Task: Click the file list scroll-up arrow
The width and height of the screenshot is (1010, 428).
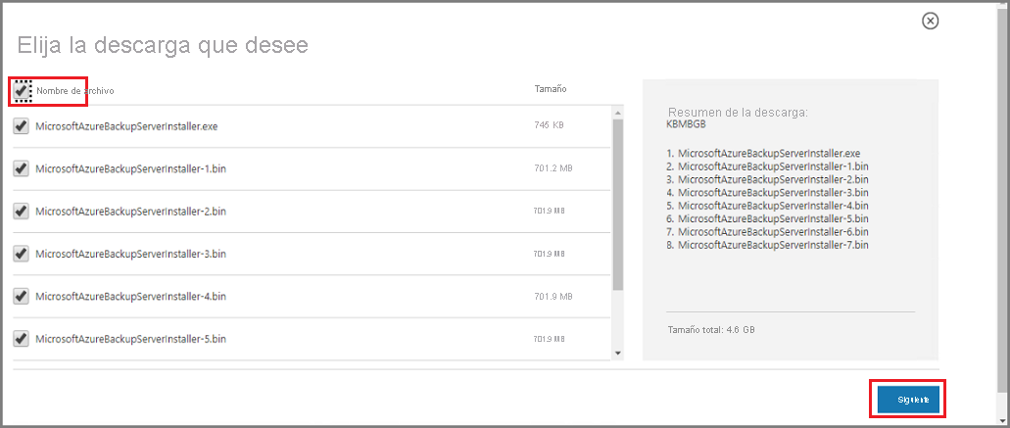Action: pyautogui.click(x=618, y=112)
